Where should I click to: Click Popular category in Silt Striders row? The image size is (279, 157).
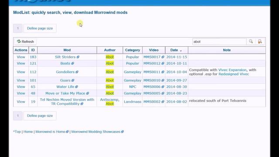click(133, 57)
